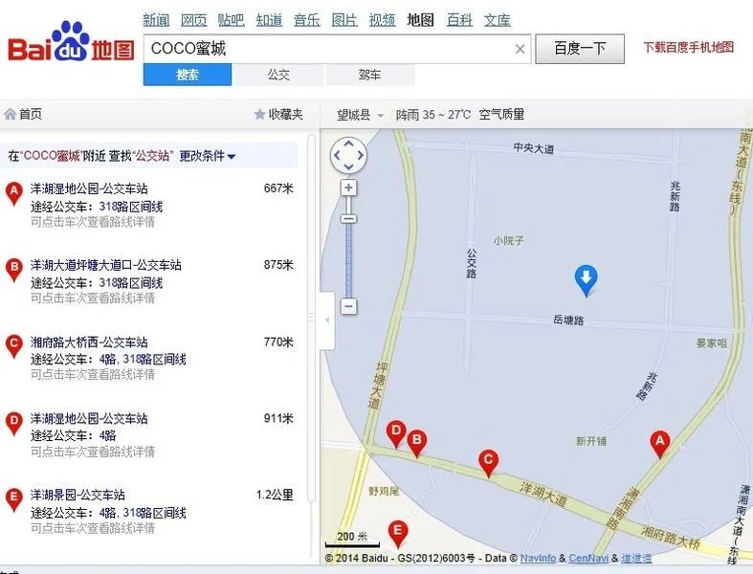Click red marker B in results list

14,270
